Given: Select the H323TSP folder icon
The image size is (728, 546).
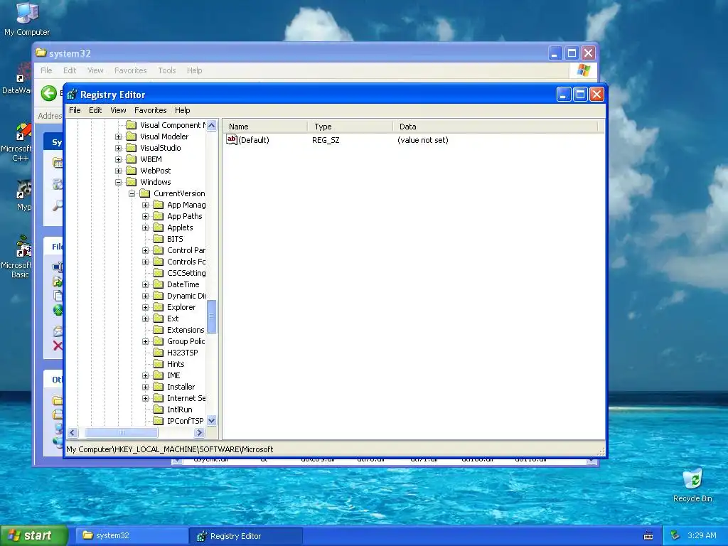Looking at the screenshot, I should 159,353.
